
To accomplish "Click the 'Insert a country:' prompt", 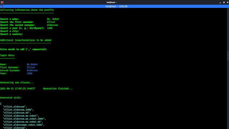I will tap(11, 34).
